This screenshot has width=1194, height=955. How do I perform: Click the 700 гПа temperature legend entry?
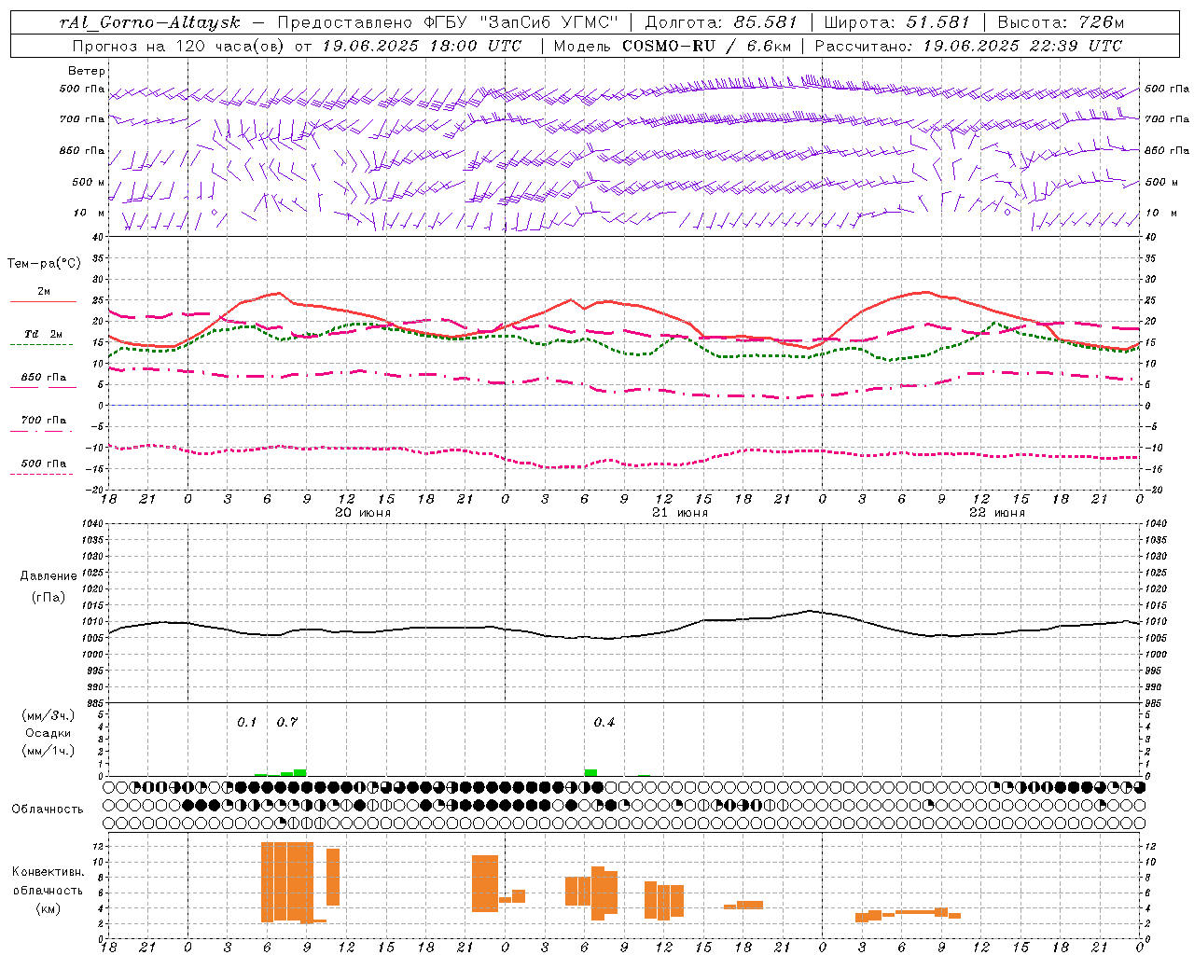[x=44, y=421]
